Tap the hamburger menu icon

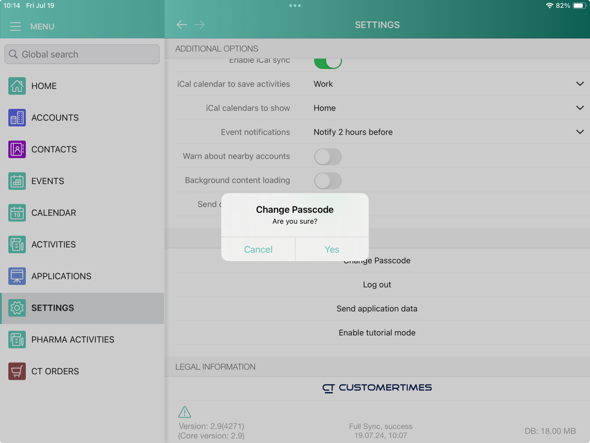click(x=15, y=26)
